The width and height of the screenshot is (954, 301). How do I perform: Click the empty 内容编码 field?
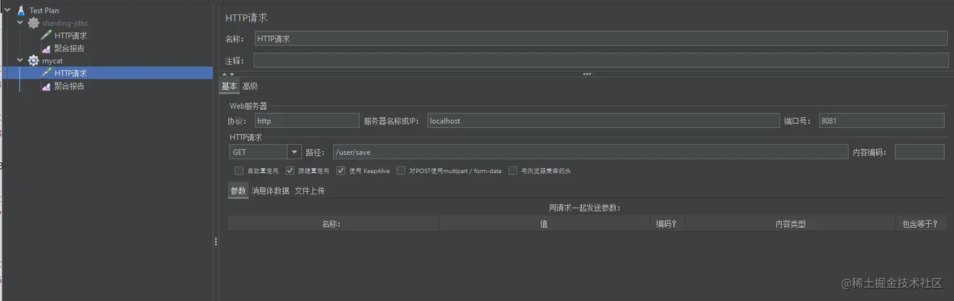[x=919, y=152]
